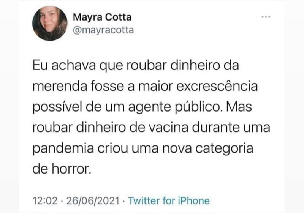Open Mayra Cotta's profile picture
The width and height of the screenshot is (304, 213).
point(50,23)
